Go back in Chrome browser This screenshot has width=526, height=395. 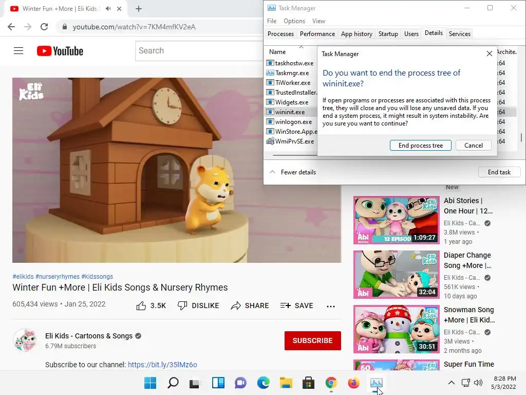click(11, 27)
